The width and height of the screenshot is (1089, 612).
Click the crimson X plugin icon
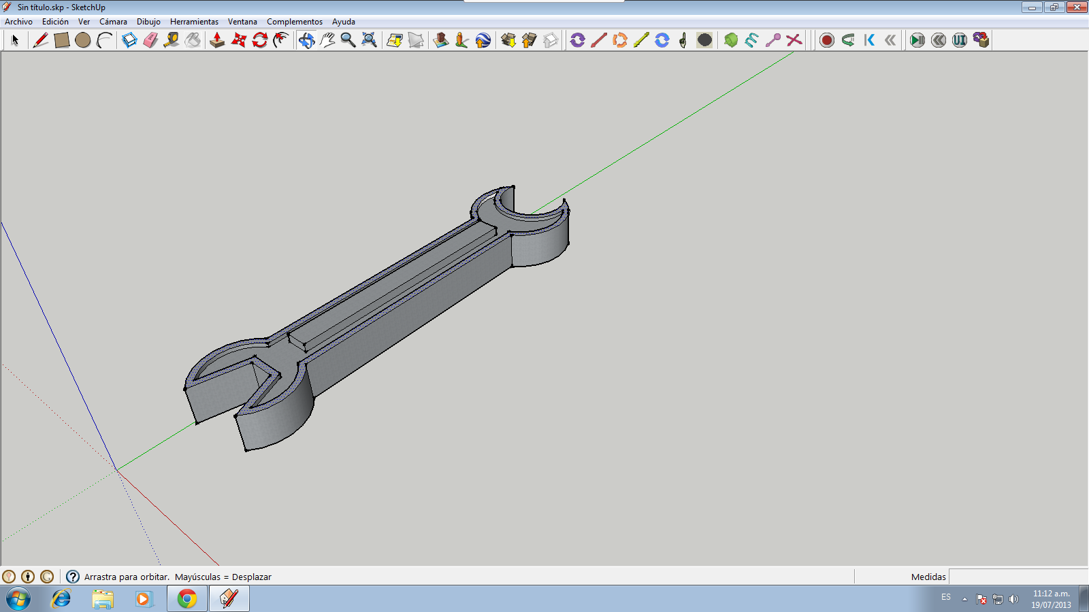tap(794, 40)
